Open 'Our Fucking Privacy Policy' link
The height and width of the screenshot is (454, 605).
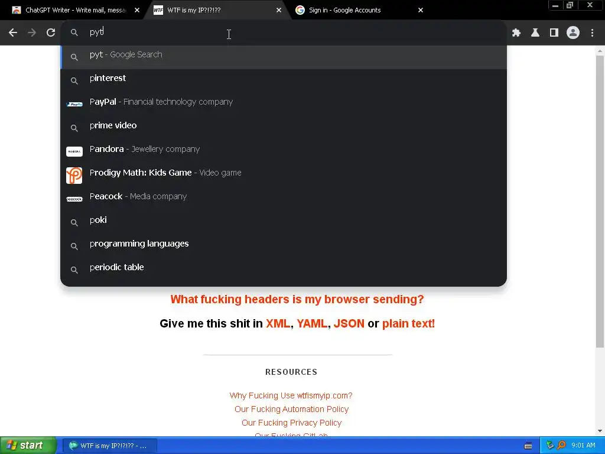click(292, 423)
